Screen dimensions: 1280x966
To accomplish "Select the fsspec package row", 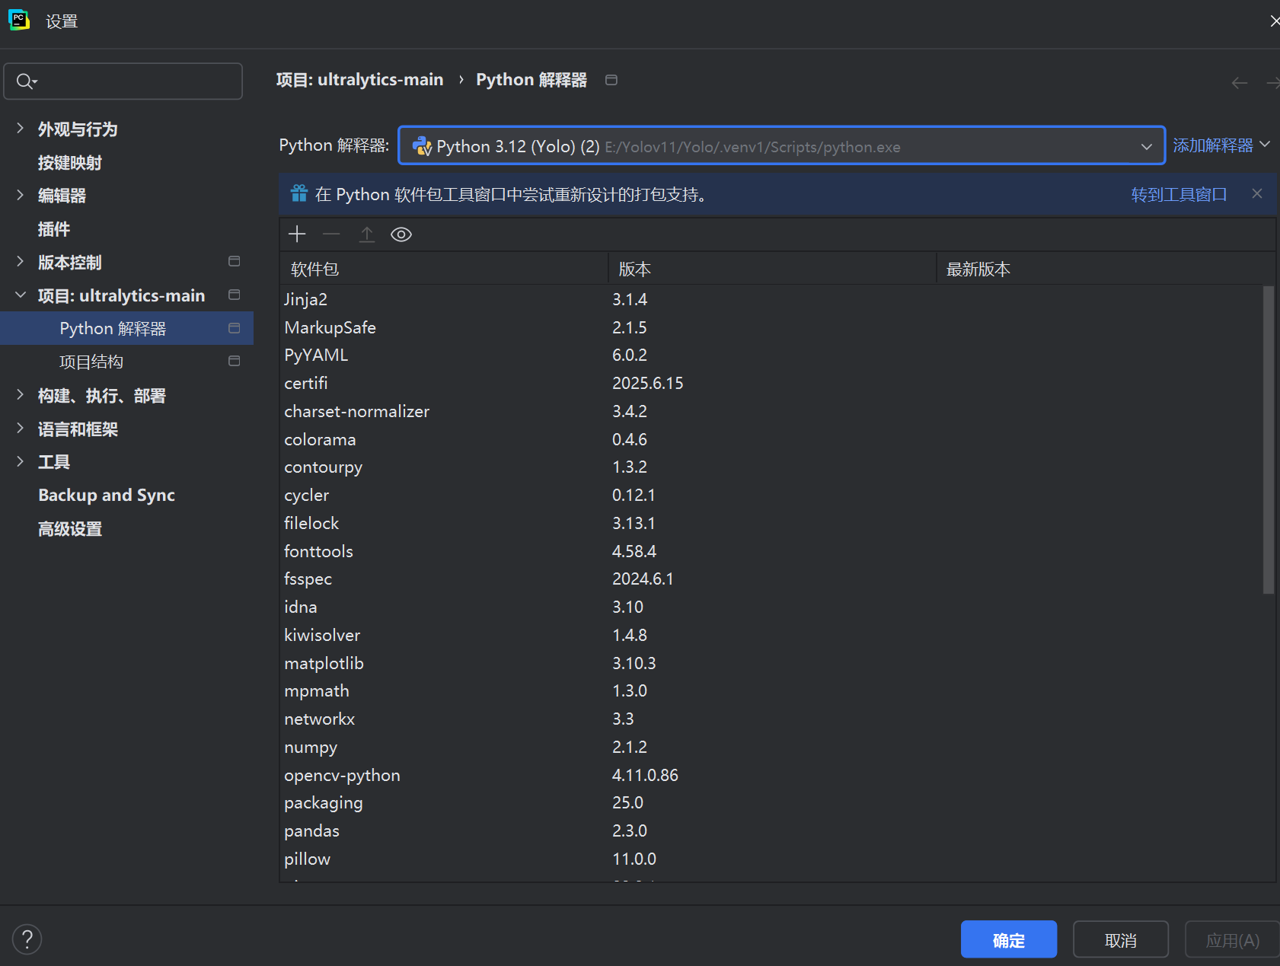I will (771, 579).
